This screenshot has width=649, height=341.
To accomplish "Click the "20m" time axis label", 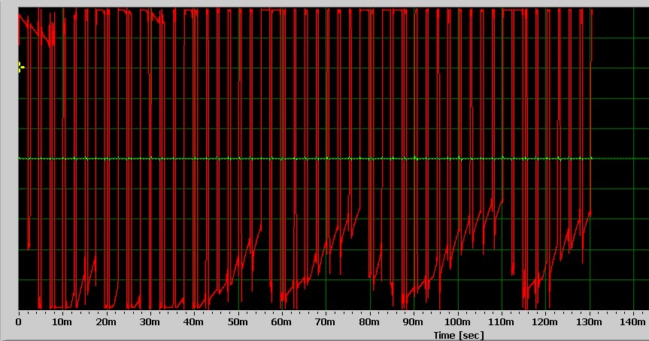I will pyautogui.click(x=106, y=322).
